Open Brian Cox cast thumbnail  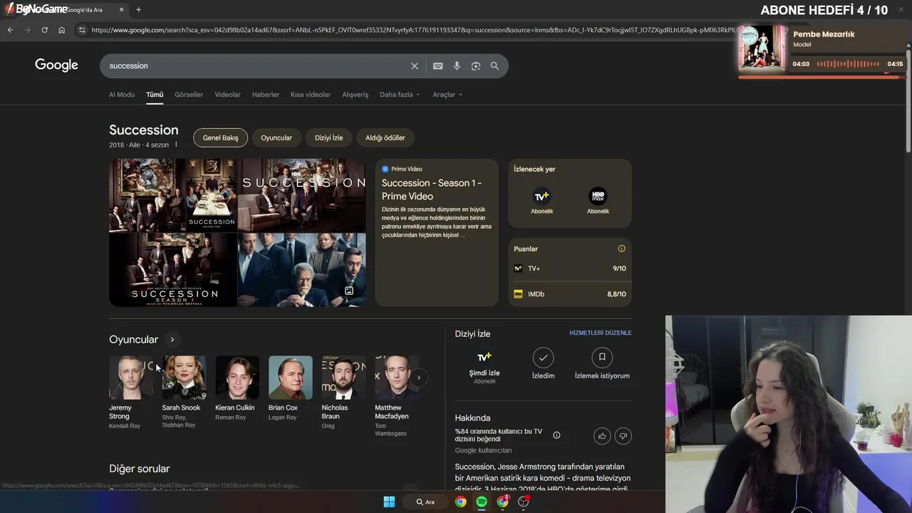pyautogui.click(x=290, y=378)
